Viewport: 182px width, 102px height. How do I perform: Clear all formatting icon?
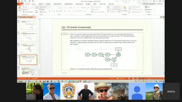click(71, 8)
